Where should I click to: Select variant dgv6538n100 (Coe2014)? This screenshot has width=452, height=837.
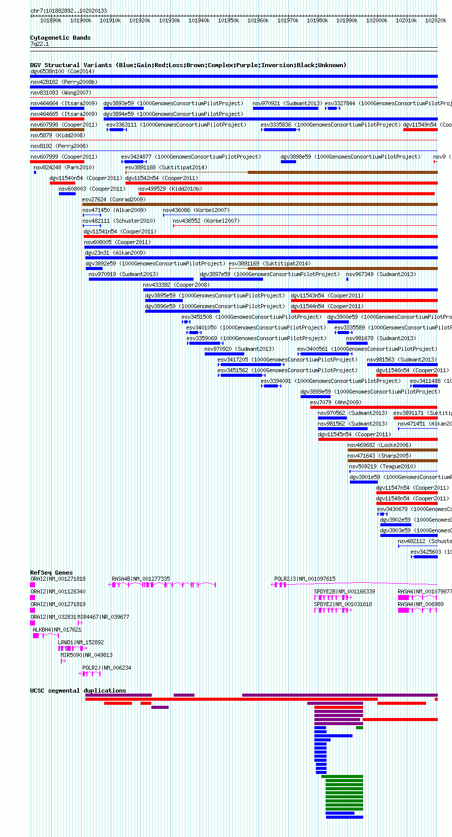pos(62,71)
